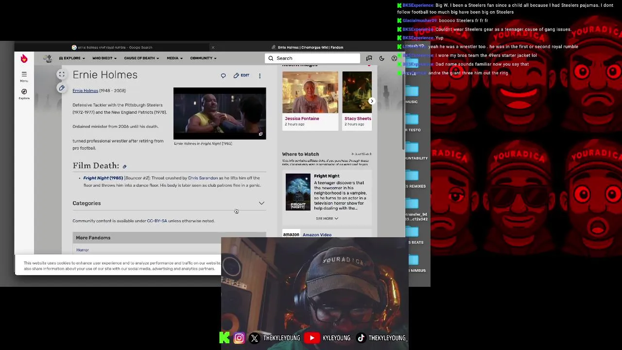Click the Fandom flame logo

coord(24,58)
